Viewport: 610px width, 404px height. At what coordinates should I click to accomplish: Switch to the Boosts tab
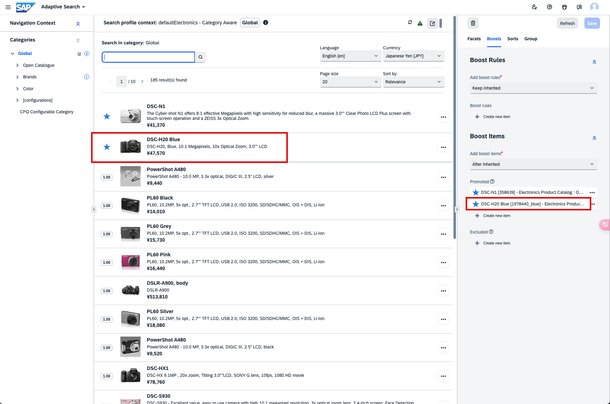tap(494, 39)
